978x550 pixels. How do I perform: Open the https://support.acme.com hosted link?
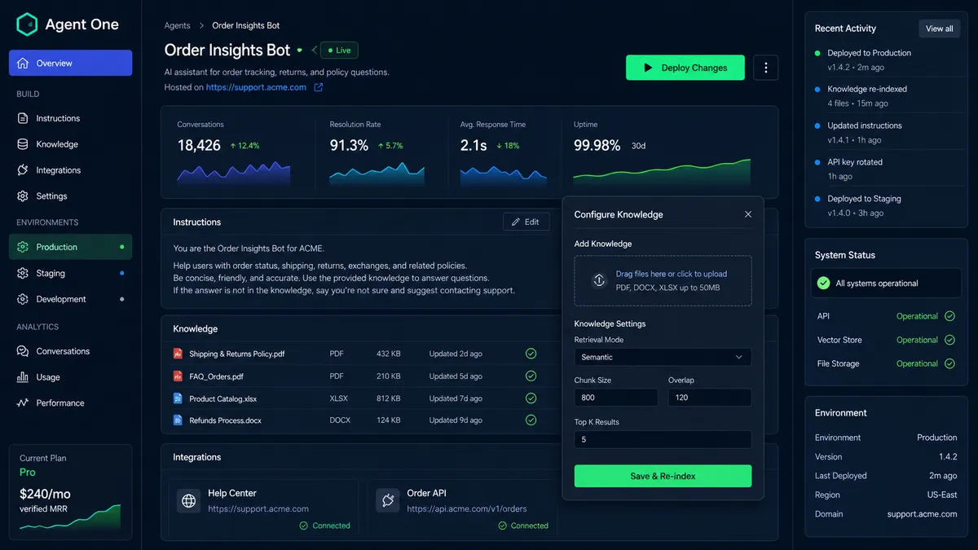click(x=256, y=87)
